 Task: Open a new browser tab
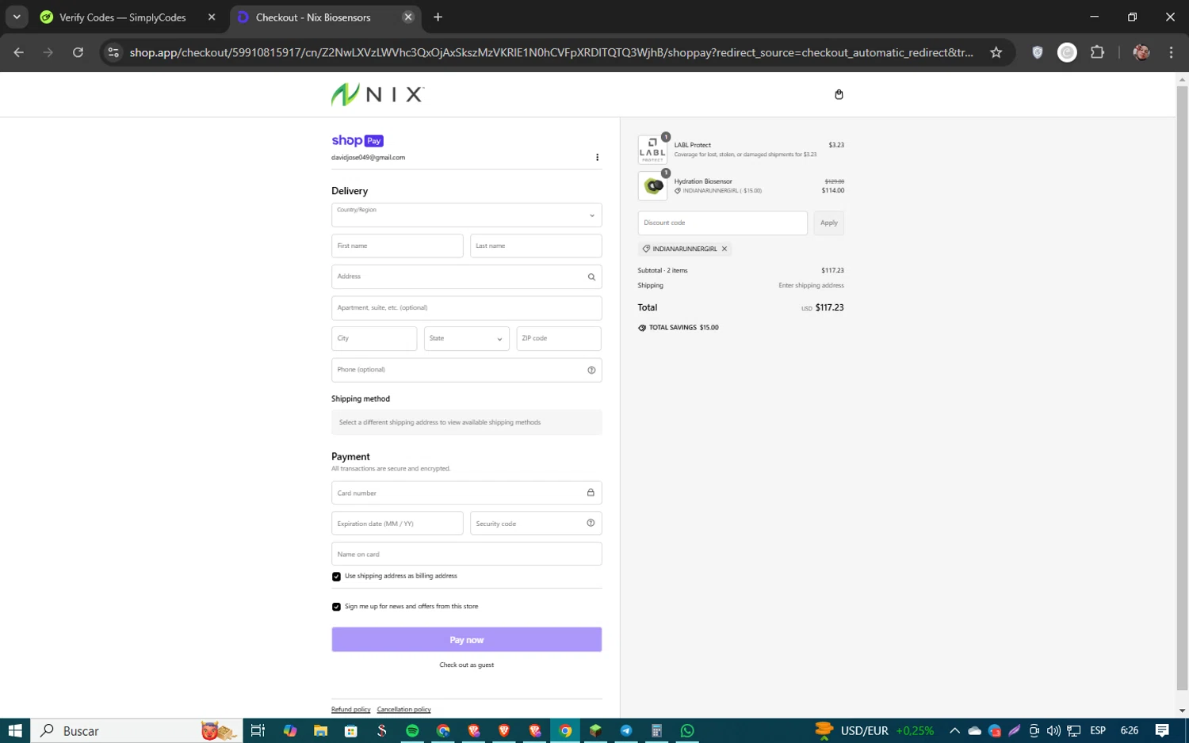click(438, 17)
